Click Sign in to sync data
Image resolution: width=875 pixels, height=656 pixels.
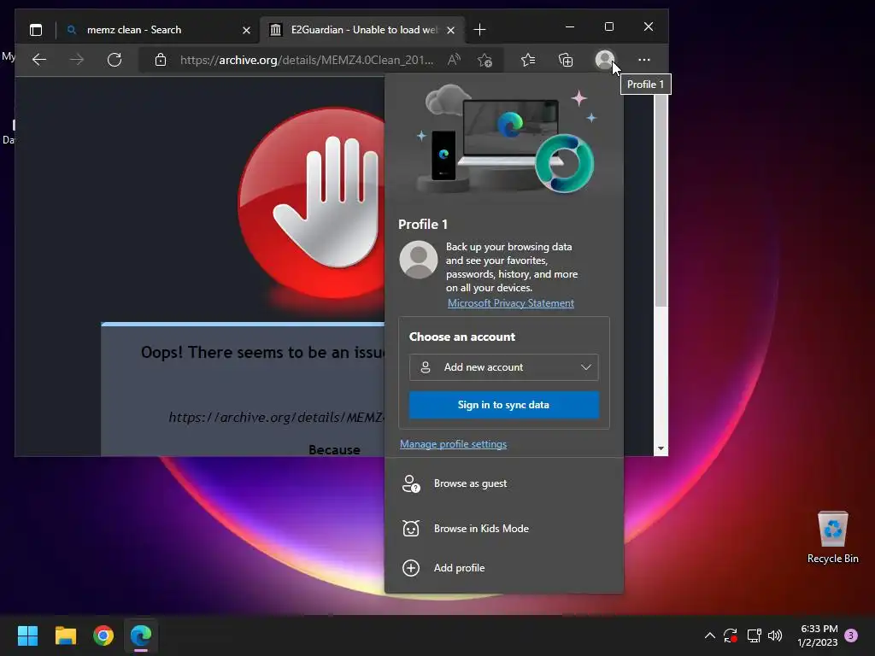click(x=504, y=405)
